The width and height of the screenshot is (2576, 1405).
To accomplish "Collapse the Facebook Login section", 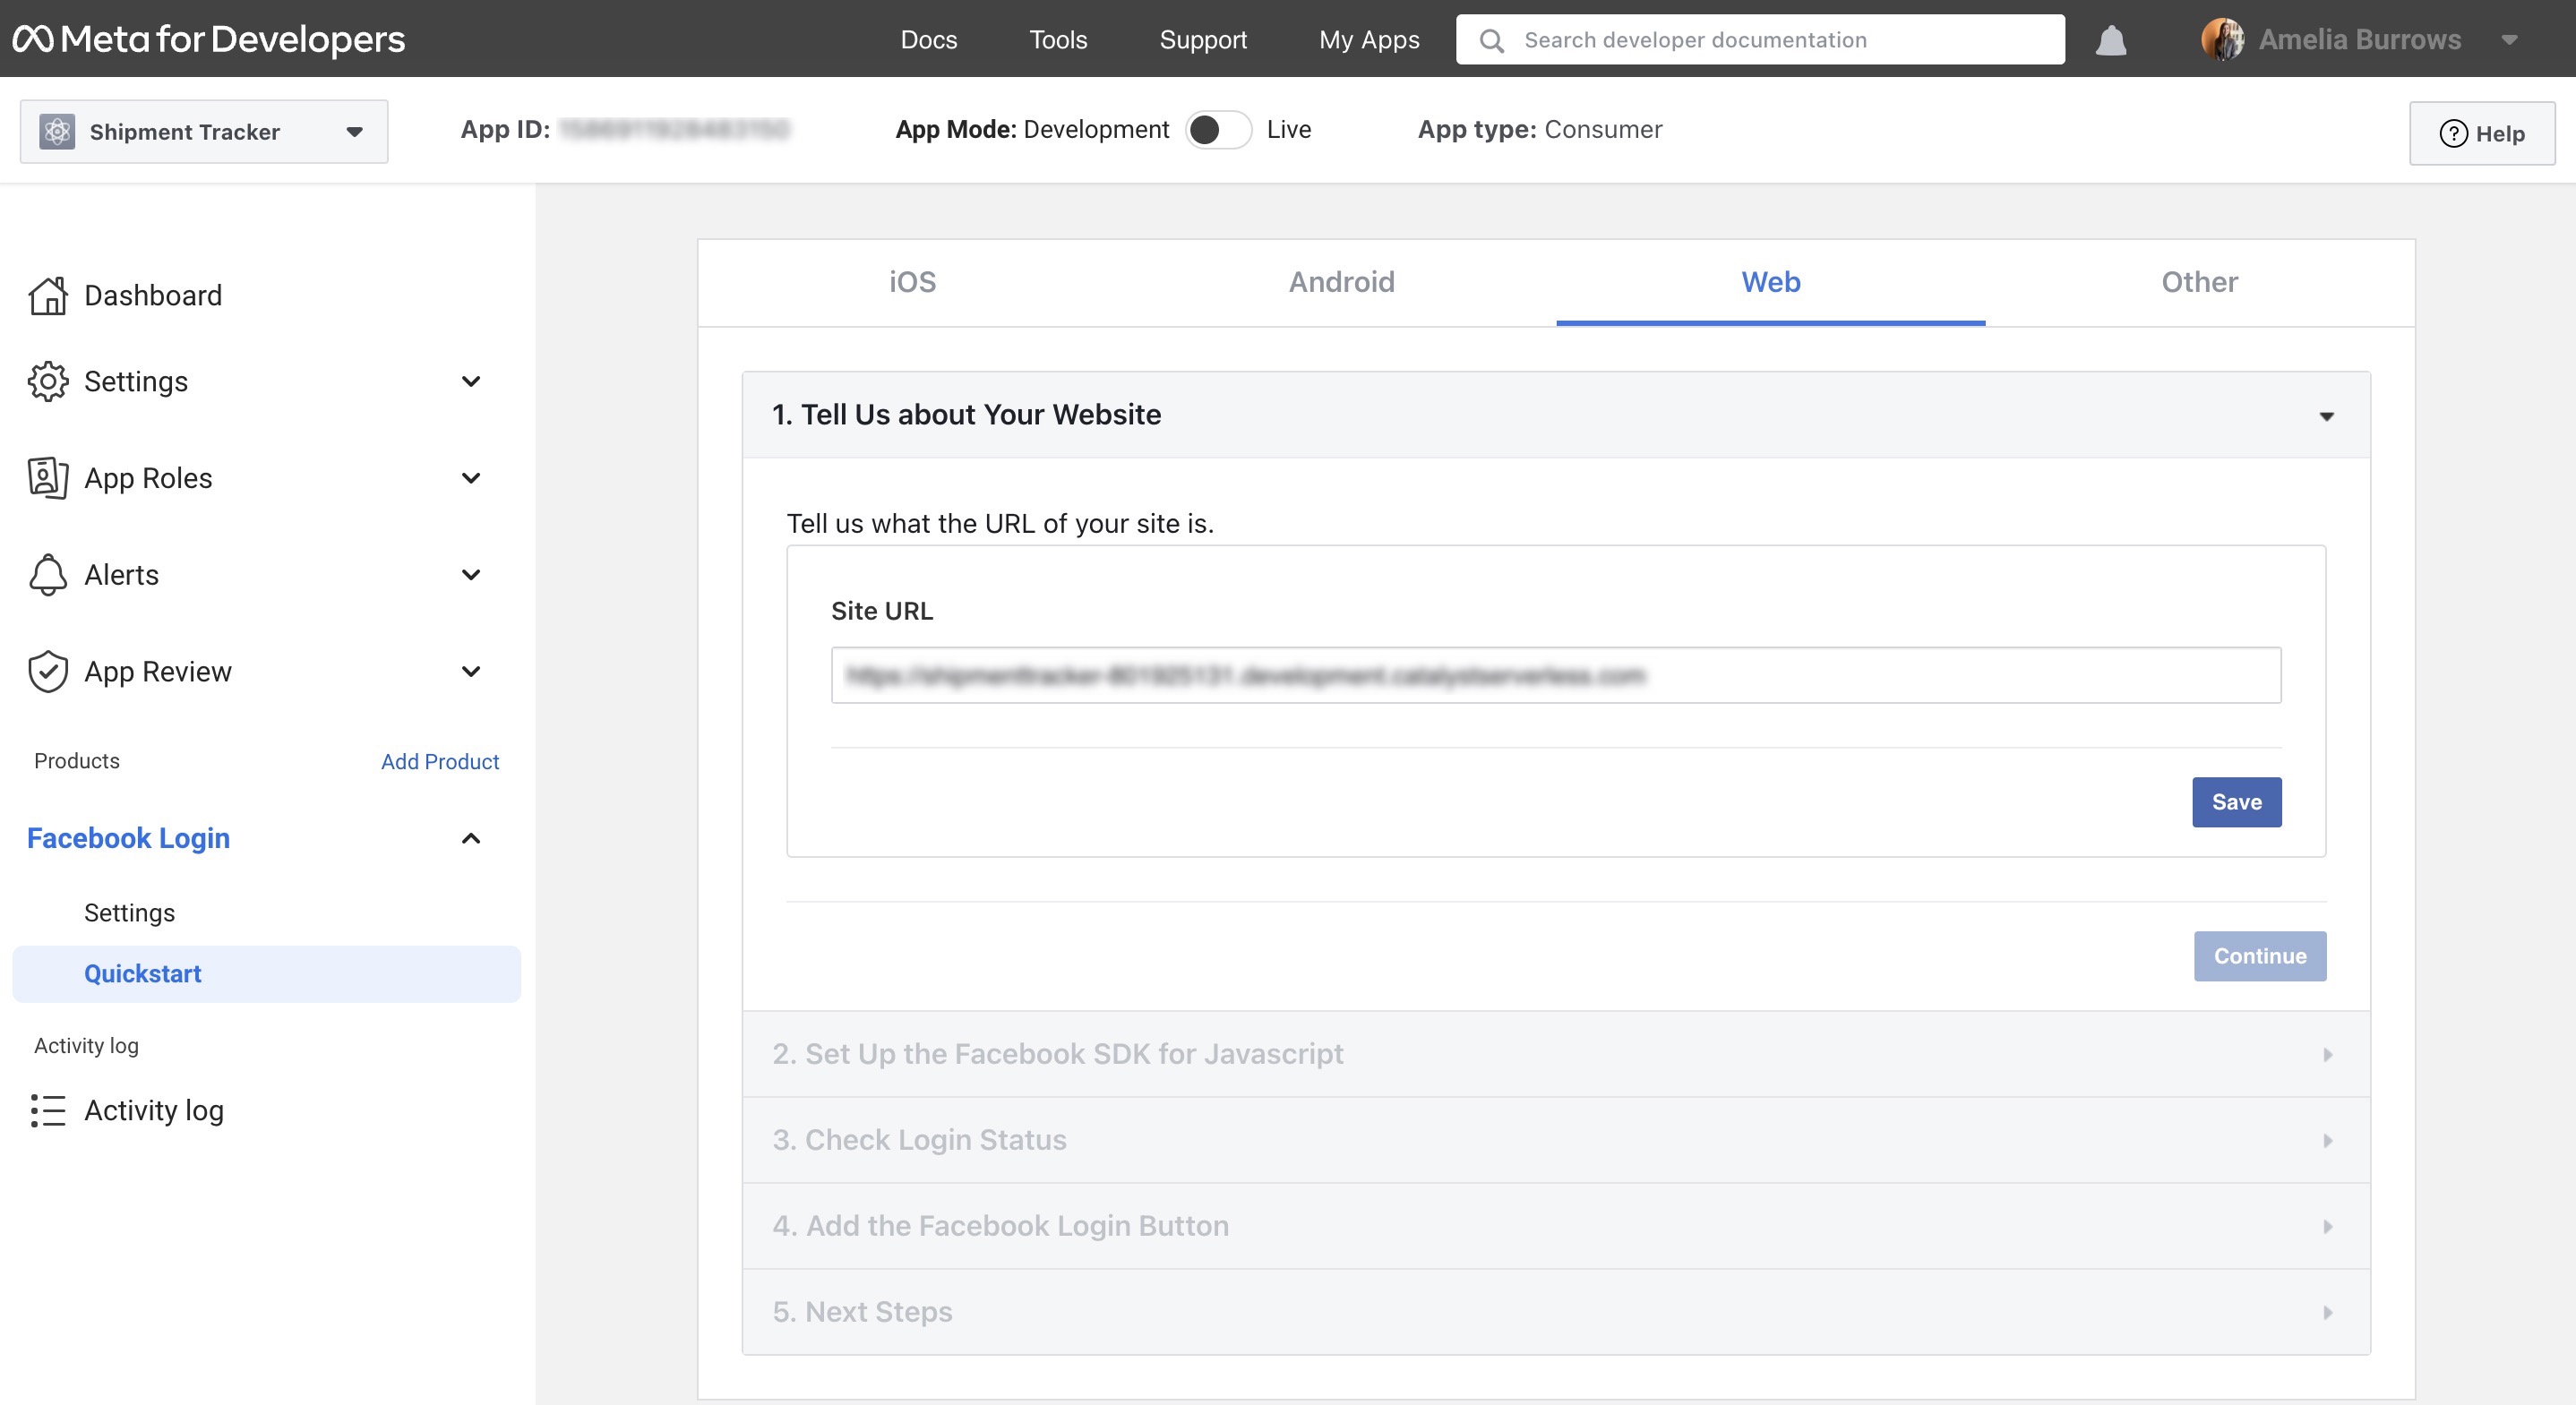I will [x=470, y=839].
